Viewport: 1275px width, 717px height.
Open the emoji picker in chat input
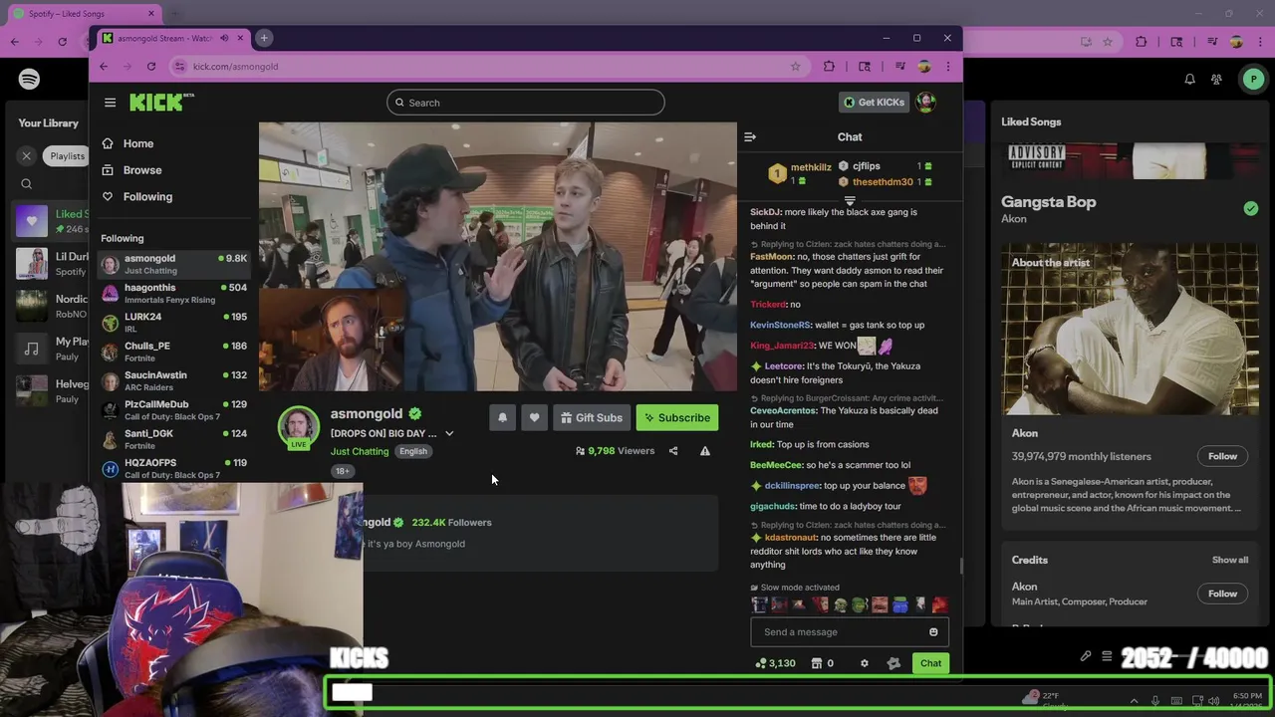(933, 632)
